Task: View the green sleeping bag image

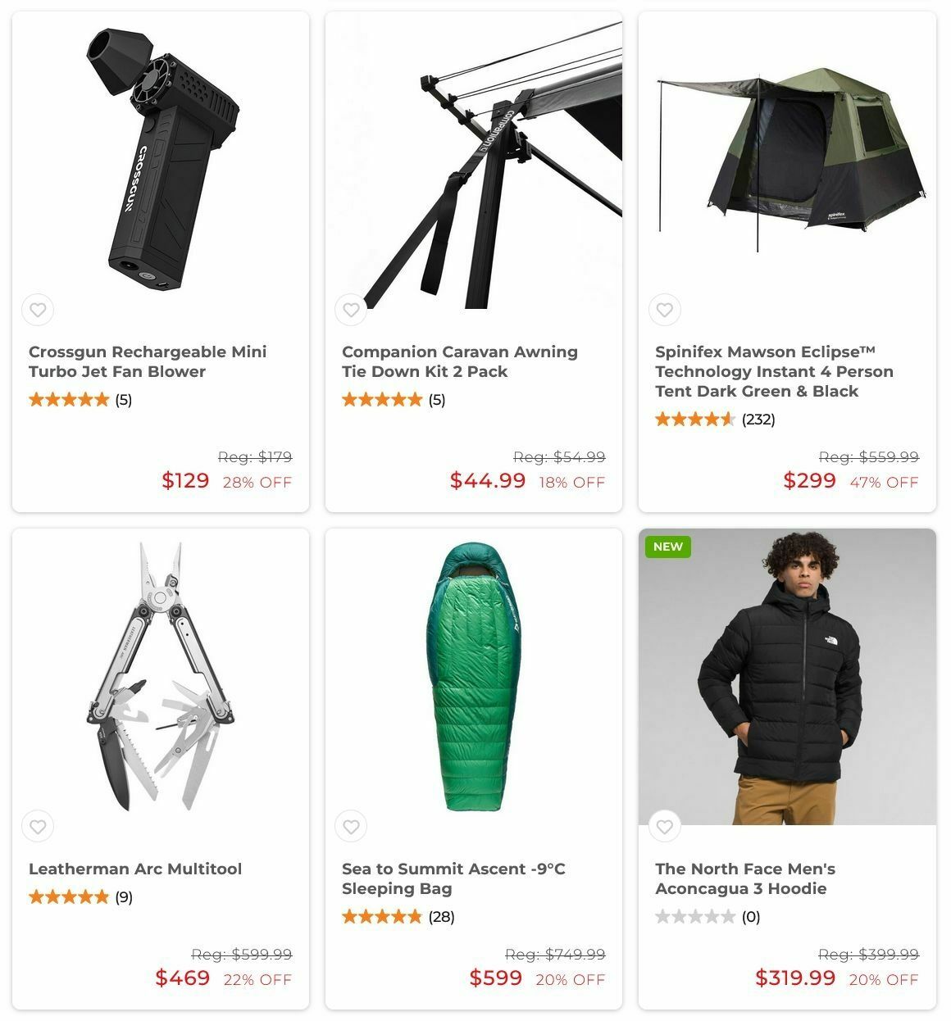Action: point(474,677)
